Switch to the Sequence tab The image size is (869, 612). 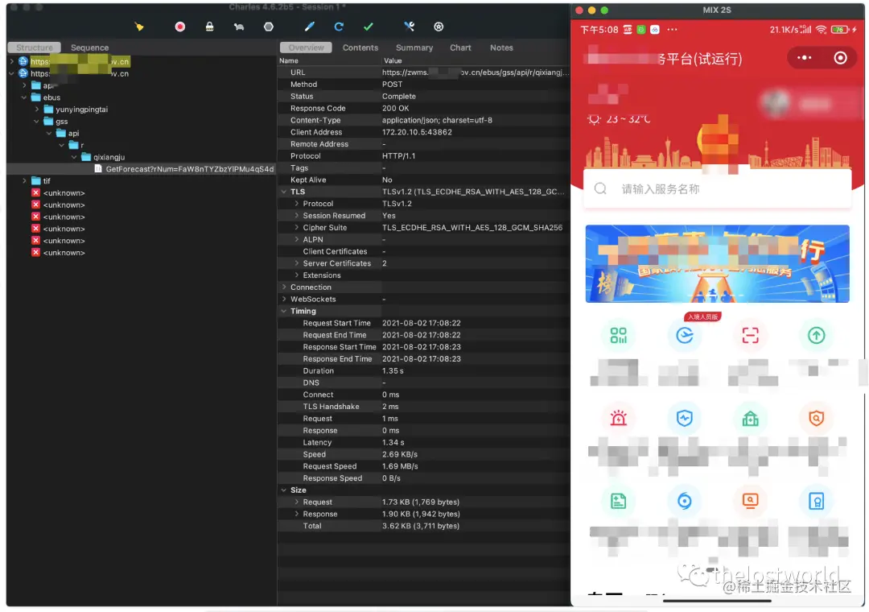click(90, 48)
